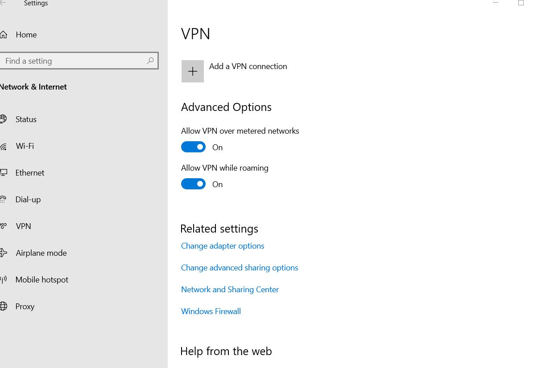Maximize the Settings window
The width and height of the screenshot is (542, 368).
coord(521,3)
